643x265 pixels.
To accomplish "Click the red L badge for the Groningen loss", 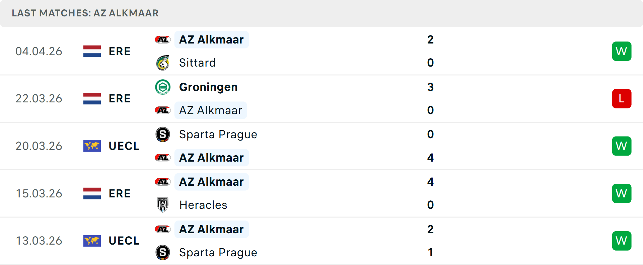I will (x=622, y=98).
